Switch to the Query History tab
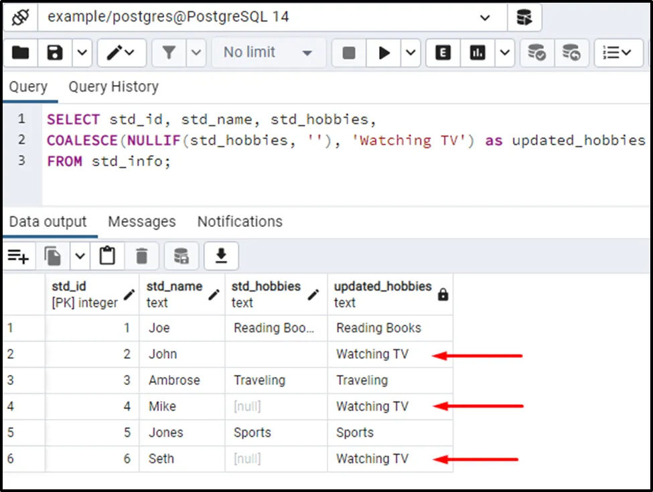The height and width of the screenshot is (492, 653). tap(113, 87)
